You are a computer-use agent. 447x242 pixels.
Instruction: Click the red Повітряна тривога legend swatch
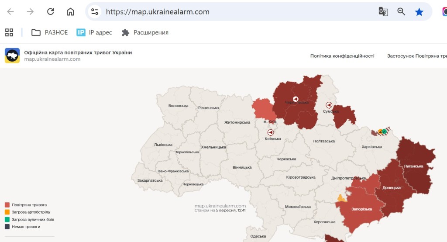pos(7,205)
